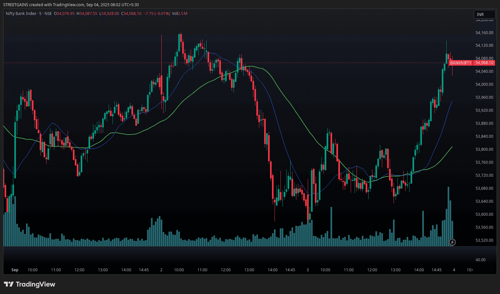The height and width of the screenshot is (294, 500).
Task: Click the 54,068.10 current price tag
Action: pos(484,63)
